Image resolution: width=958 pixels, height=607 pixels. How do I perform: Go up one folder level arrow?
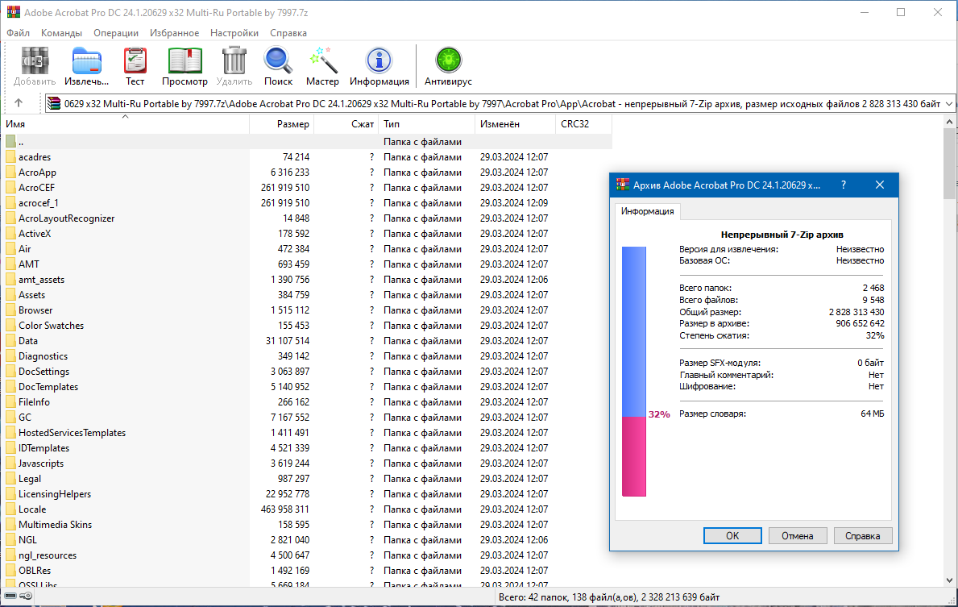pos(19,103)
